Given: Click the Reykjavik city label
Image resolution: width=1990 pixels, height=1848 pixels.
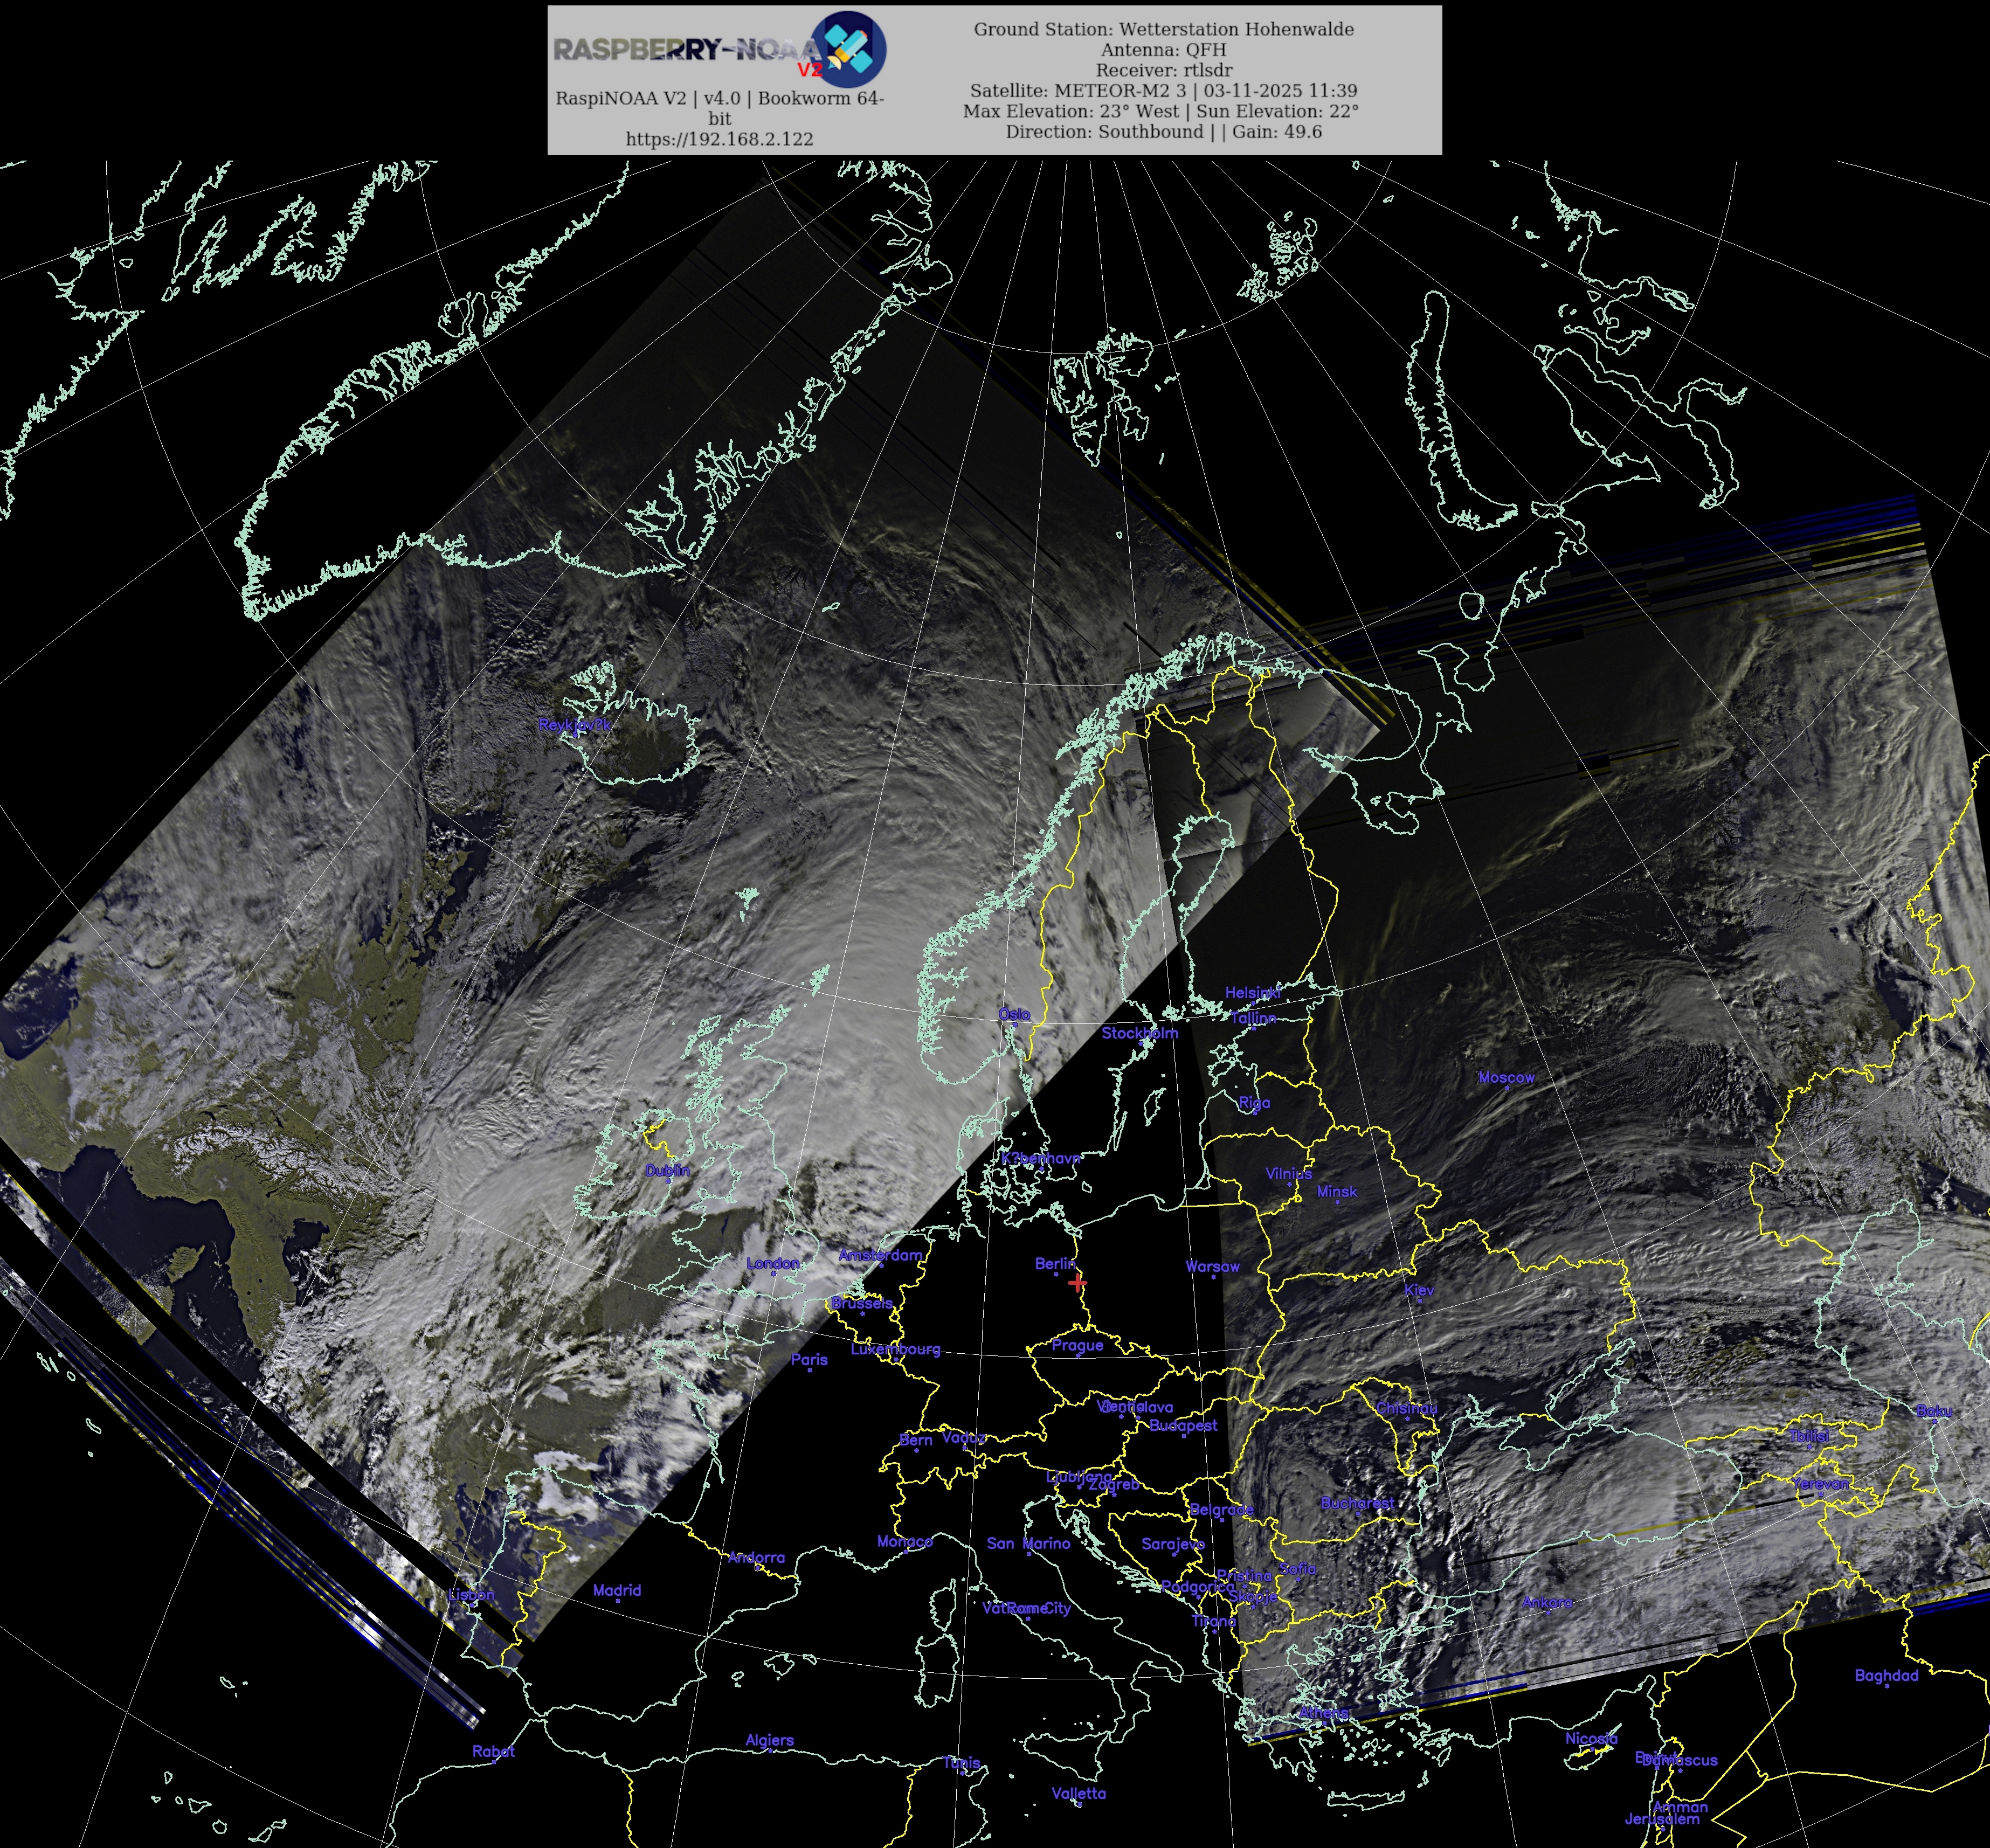Looking at the screenshot, I should tap(574, 724).
